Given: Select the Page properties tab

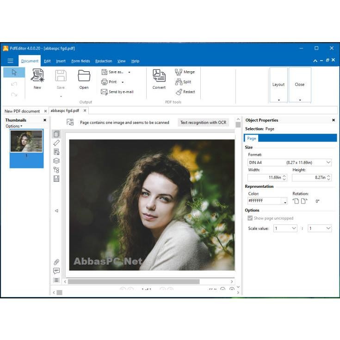Looking at the screenshot, I should coord(251,138).
